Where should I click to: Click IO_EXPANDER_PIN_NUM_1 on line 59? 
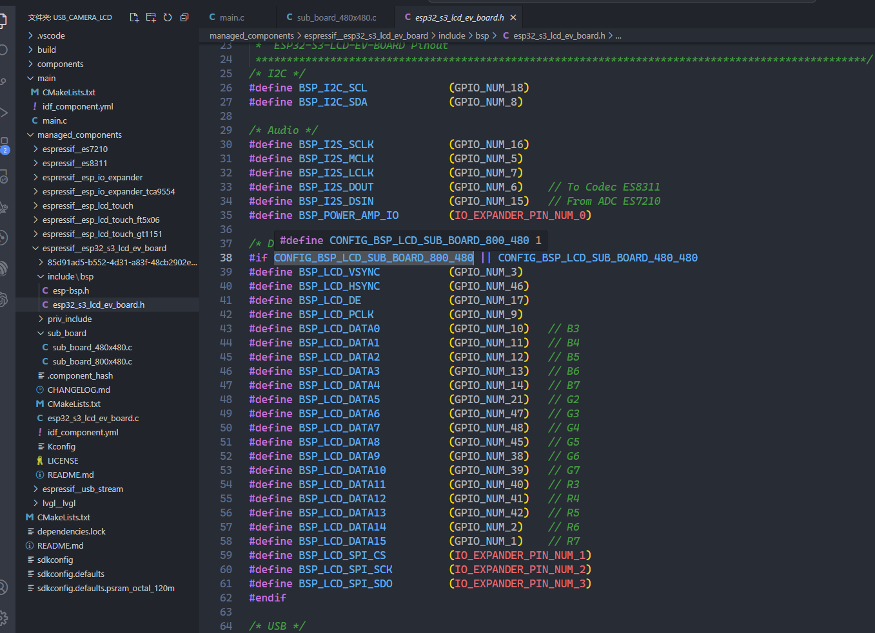(520, 555)
